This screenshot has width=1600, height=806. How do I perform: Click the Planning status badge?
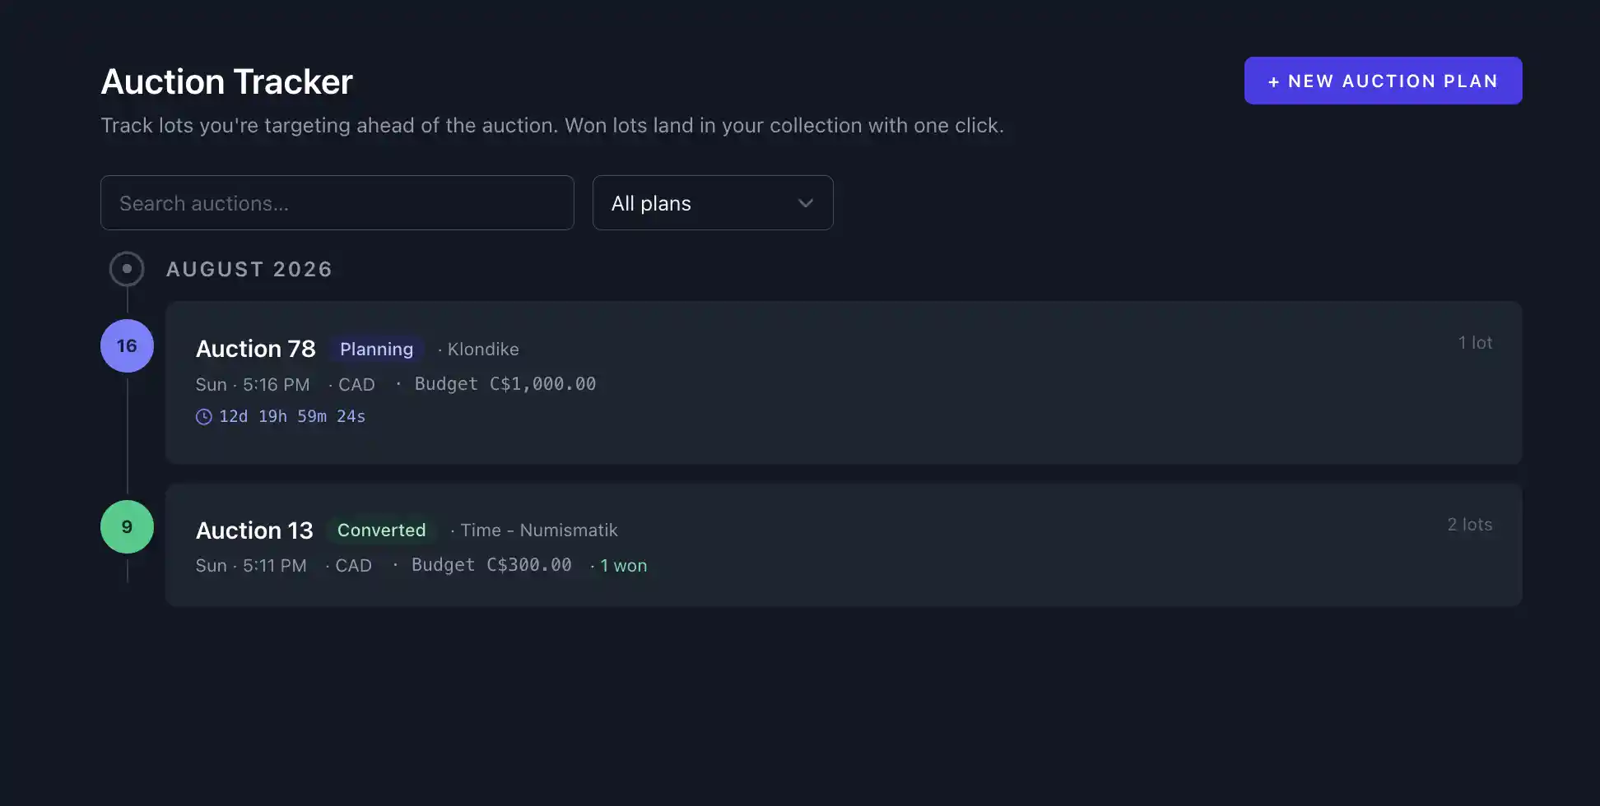[x=376, y=349]
